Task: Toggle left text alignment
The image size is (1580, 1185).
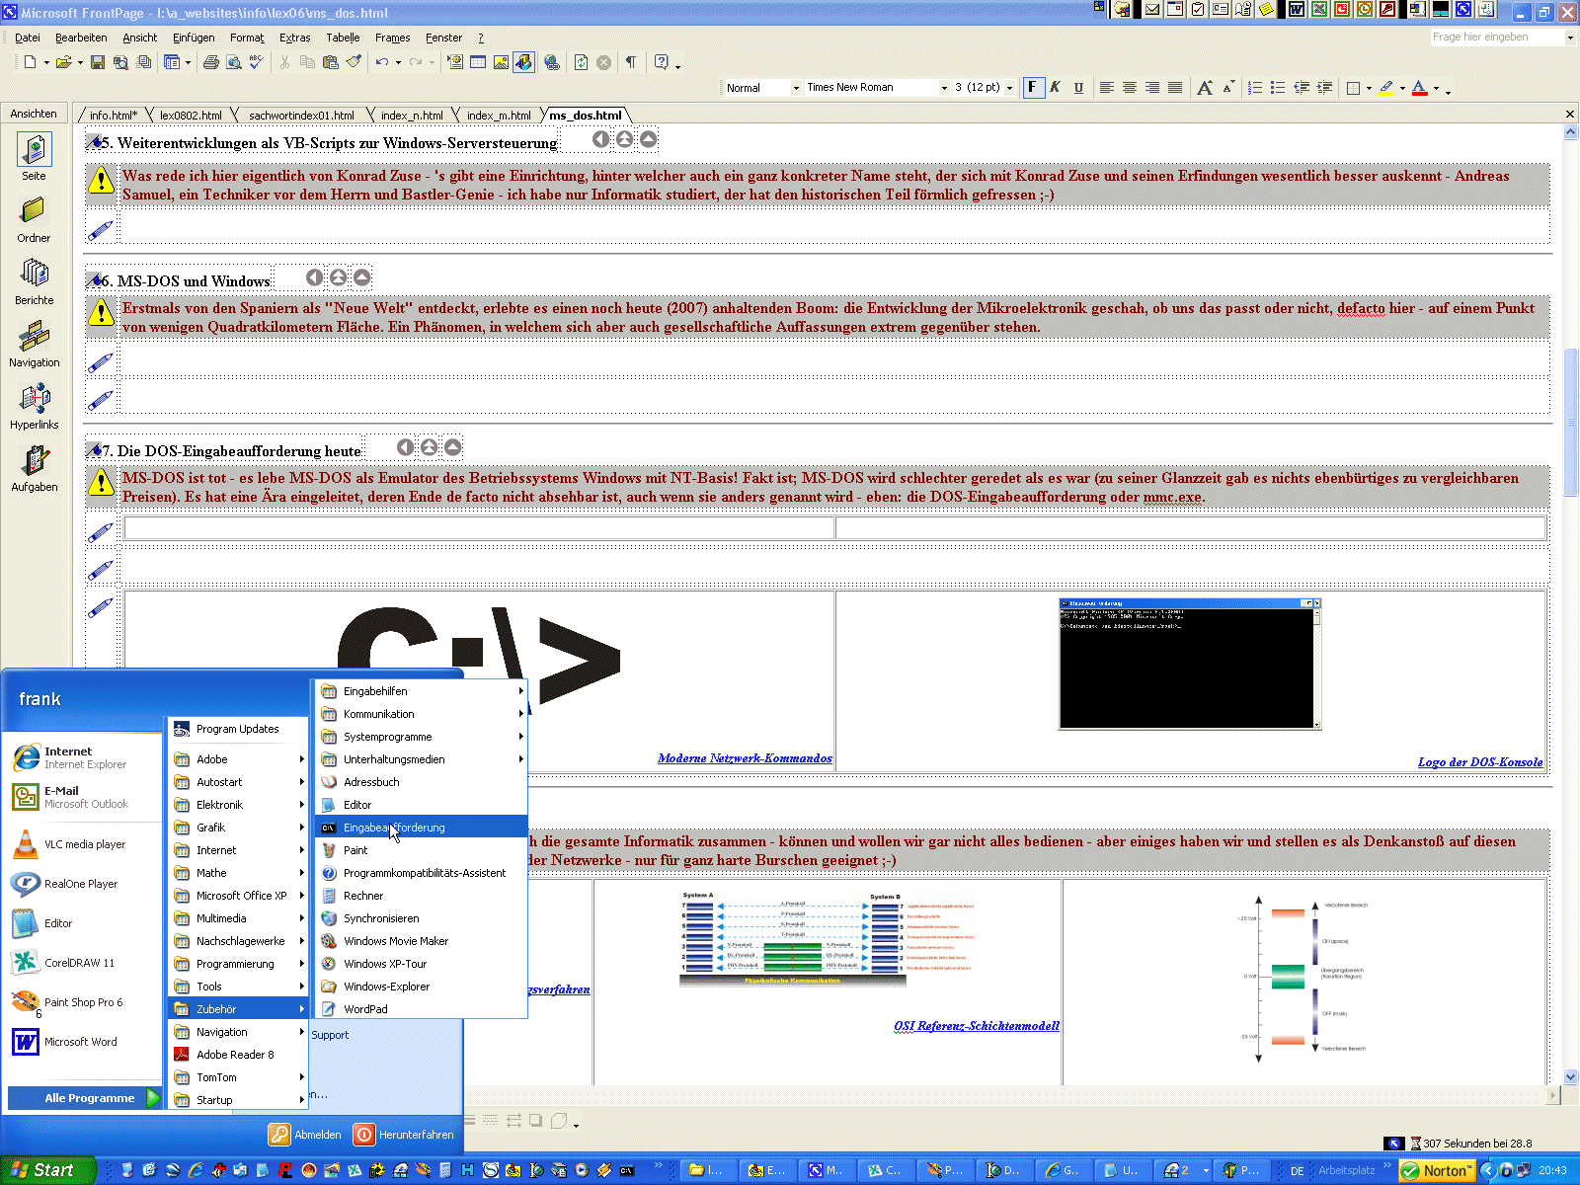Action: (1107, 88)
